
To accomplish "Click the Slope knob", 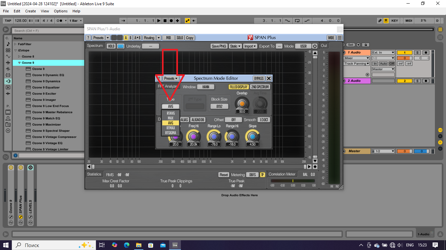I will 252,136.
